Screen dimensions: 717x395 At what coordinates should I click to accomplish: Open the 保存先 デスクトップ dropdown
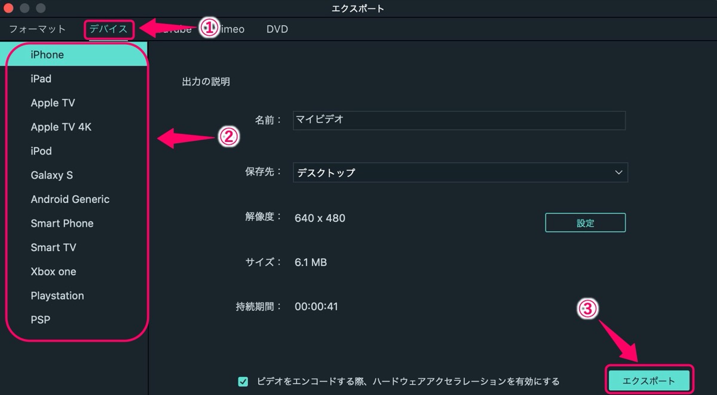click(x=460, y=172)
